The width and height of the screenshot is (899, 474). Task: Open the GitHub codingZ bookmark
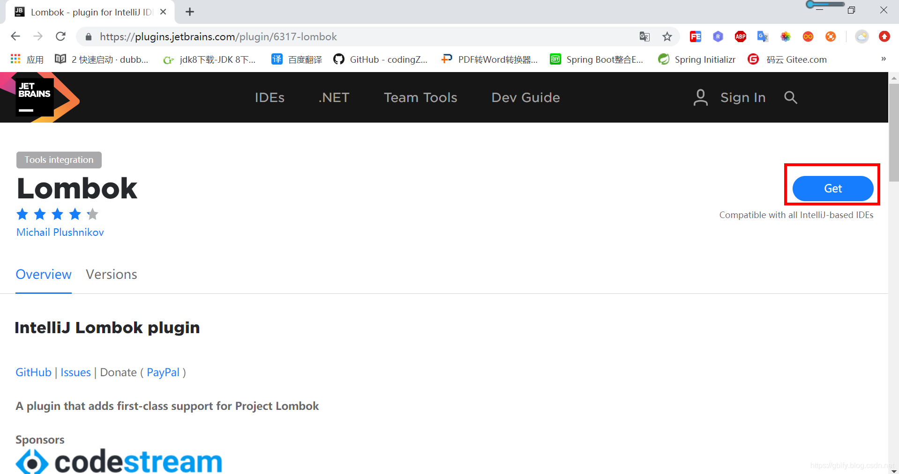pos(381,59)
